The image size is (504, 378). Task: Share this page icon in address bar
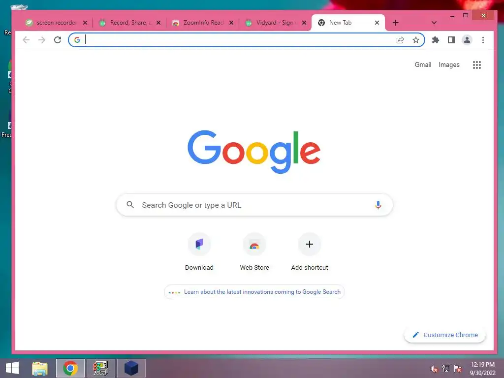(x=400, y=40)
